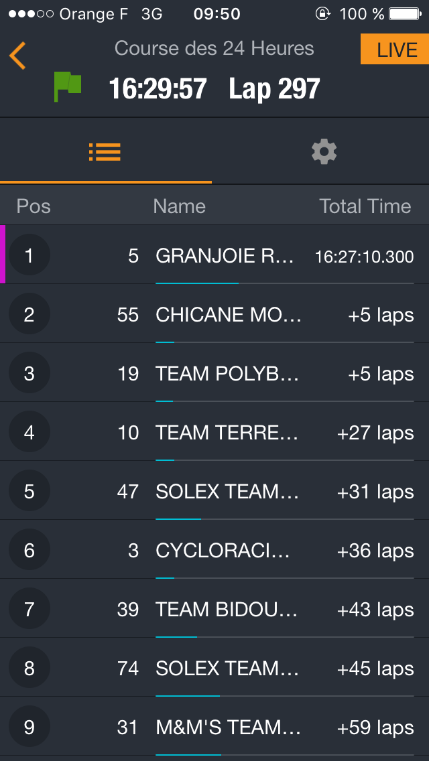This screenshot has width=429, height=761.
Task: Tap the Total Time column header
Action: (365, 206)
